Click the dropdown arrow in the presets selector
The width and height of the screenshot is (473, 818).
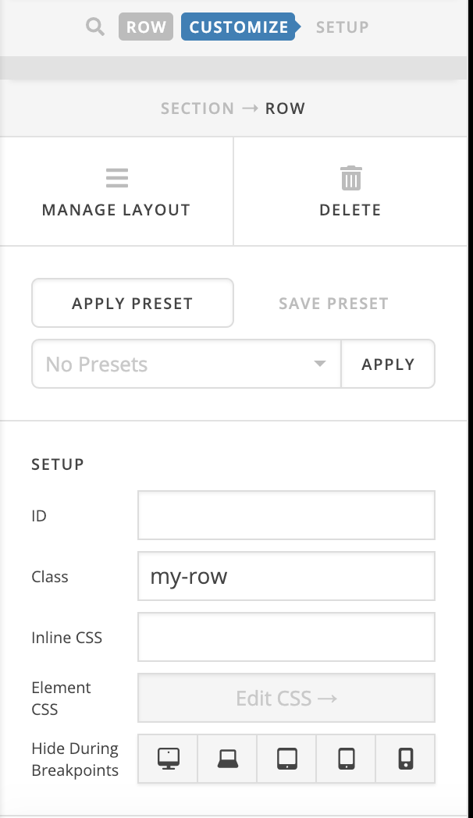click(320, 364)
